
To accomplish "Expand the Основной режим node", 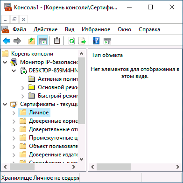I will (x=23, y=88).
